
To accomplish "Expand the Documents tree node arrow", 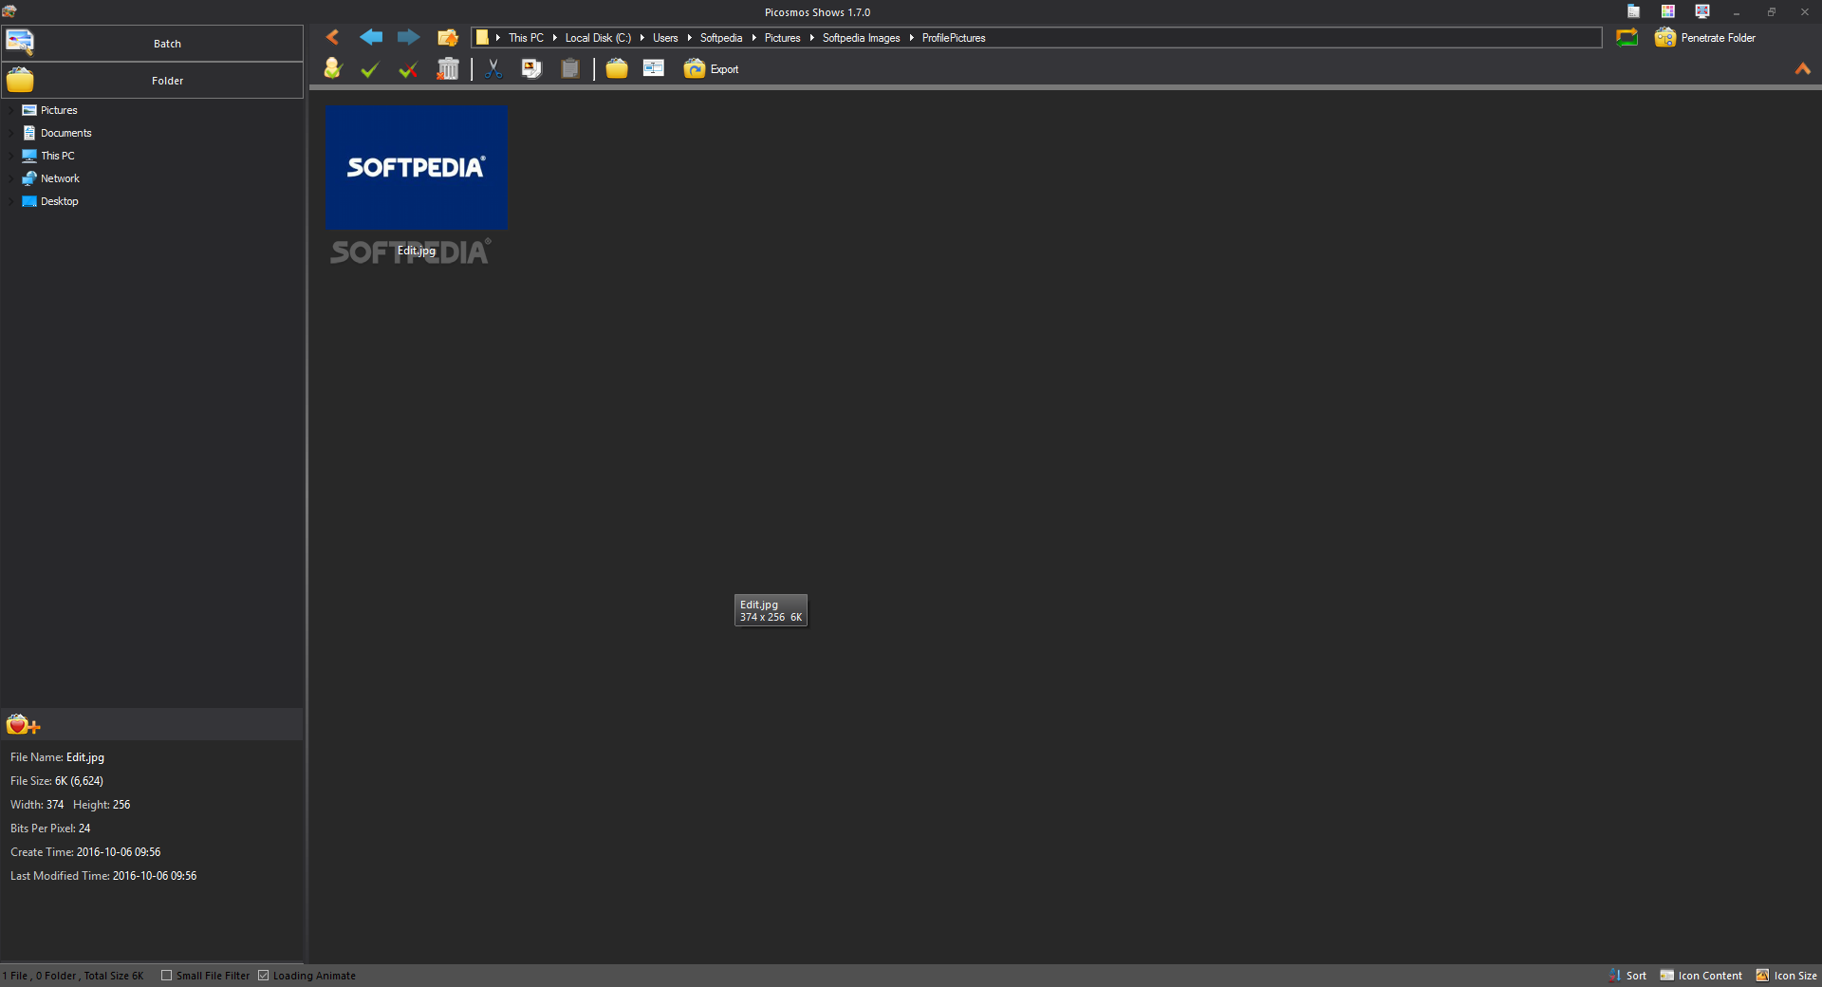I will pyautogui.click(x=11, y=133).
